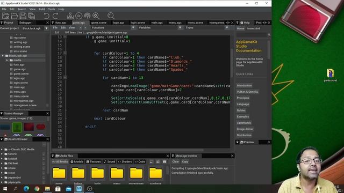Screen dimensions: 344x193
Task: Open the login folder in Media files
Action: click(x=98, y=173)
